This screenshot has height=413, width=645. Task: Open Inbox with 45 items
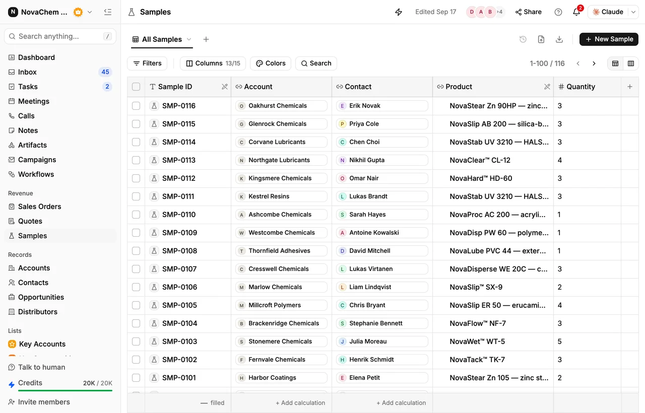60,72
